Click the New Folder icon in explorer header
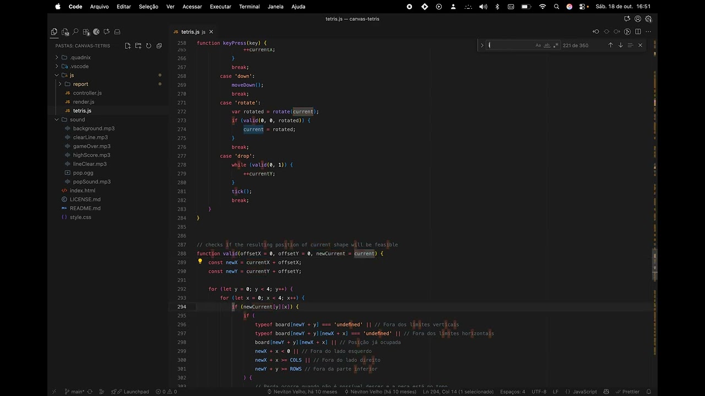The width and height of the screenshot is (705, 396). pyautogui.click(x=138, y=46)
